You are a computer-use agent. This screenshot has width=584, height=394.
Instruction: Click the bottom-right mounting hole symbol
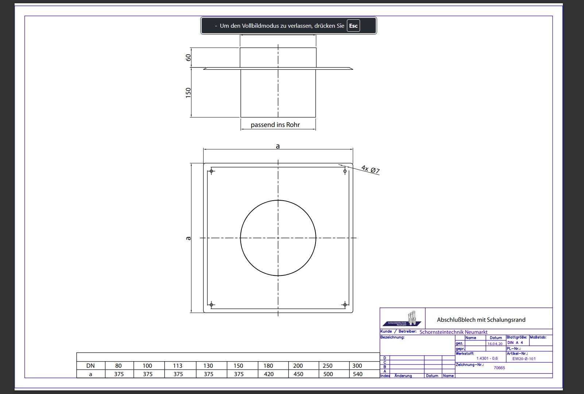[x=345, y=305]
